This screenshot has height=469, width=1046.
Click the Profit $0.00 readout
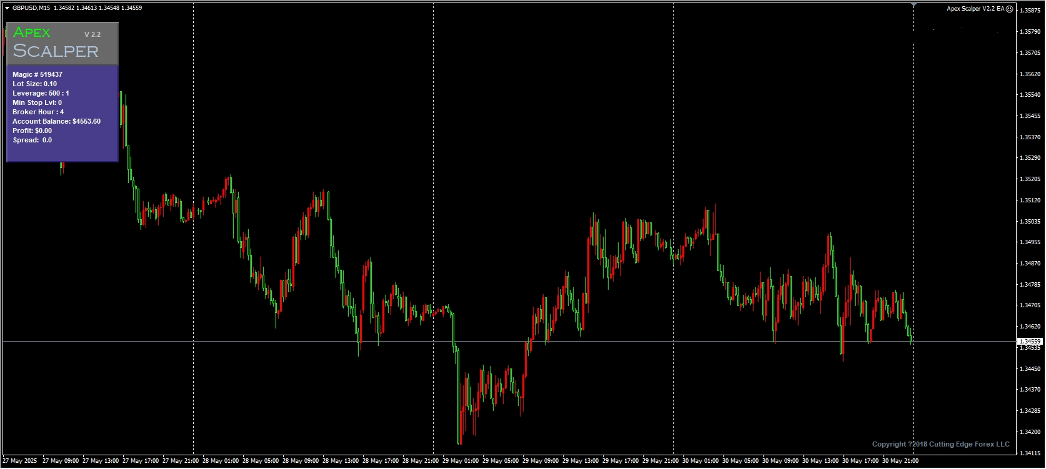tap(32, 131)
